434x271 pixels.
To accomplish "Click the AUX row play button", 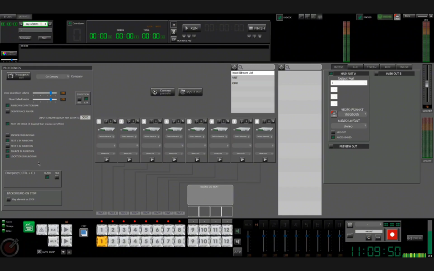I will [x=66, y=241].
